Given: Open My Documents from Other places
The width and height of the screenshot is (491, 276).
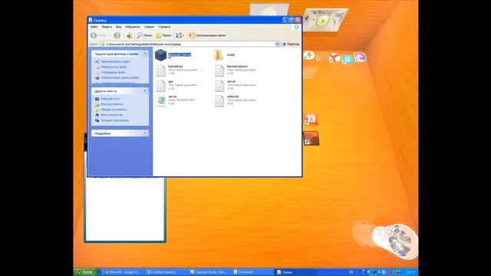Looking at the screenshot, I should (x=112, y=104).
